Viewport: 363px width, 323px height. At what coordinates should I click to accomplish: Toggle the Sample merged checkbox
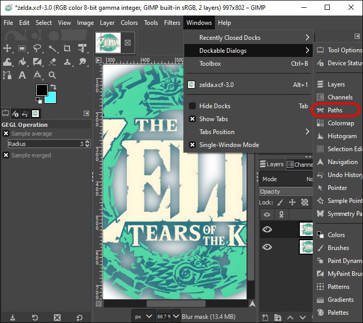[x=6, y=155]
